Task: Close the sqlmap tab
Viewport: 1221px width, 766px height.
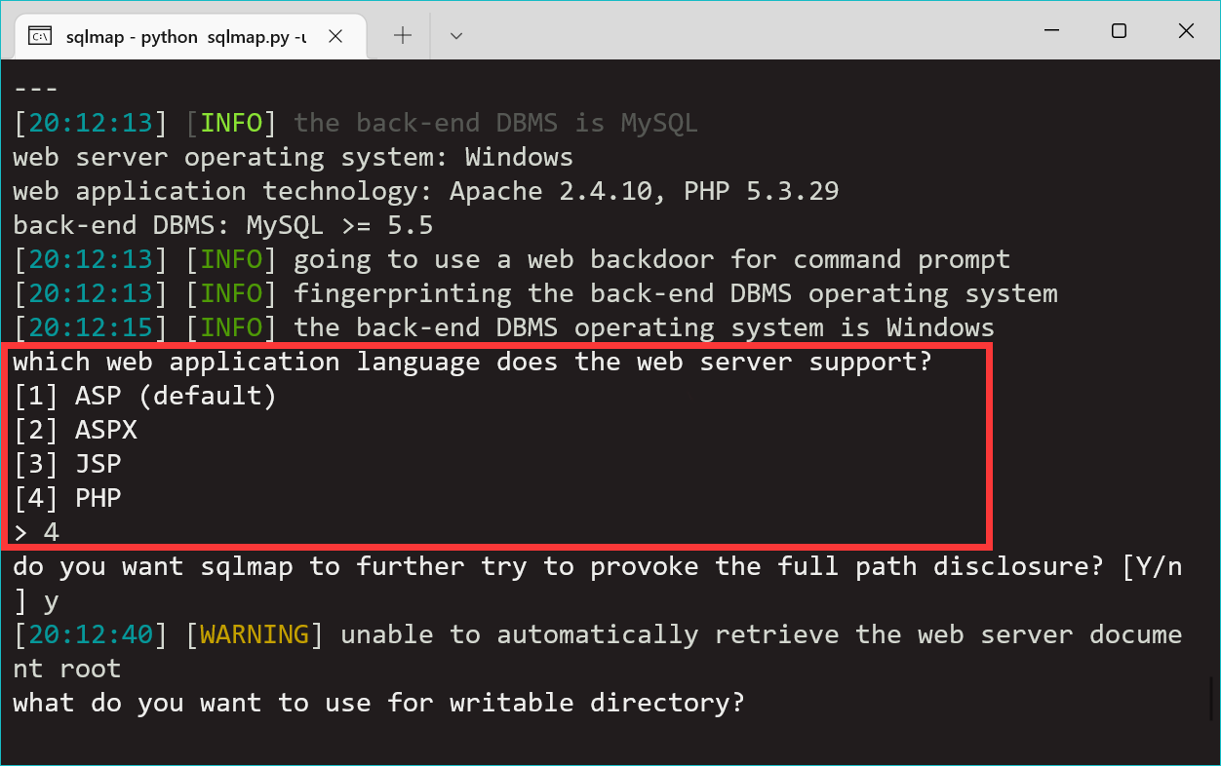Action: pos(335,36)
